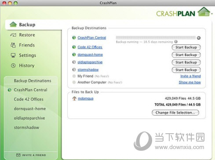Screen dimensions: 215x160
Task: Click green status dot beside Code 42 Offices
Action: coord(74,47)
